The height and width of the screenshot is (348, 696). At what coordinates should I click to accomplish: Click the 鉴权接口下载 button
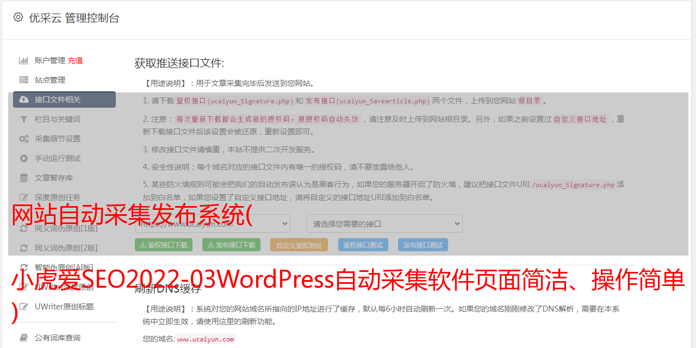(163, 245)
